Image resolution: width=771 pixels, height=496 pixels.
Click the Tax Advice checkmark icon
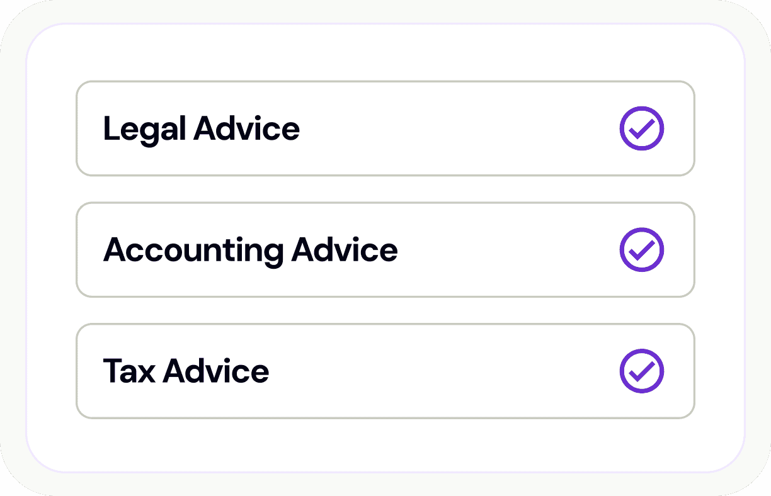pyautogui.click(x=641, y=371)
